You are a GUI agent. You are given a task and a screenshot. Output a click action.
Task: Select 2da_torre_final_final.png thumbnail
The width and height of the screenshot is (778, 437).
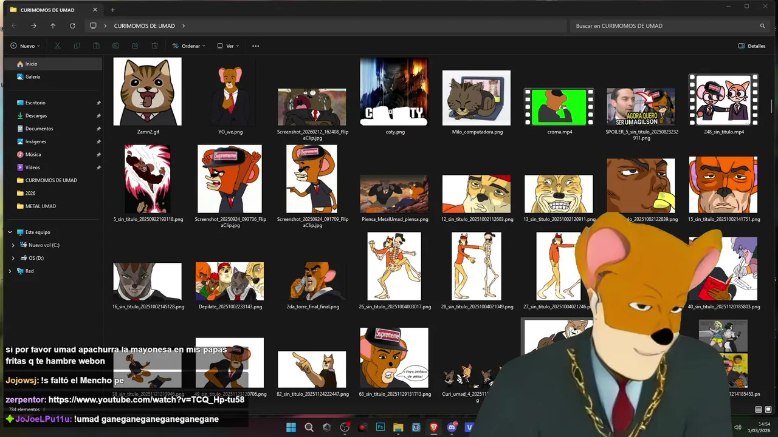click(x=312, y=281)
